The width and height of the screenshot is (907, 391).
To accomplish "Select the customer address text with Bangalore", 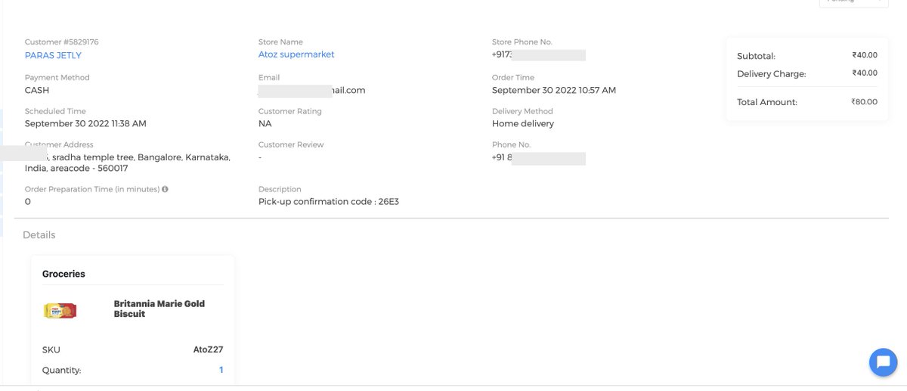I will [128, 163].
